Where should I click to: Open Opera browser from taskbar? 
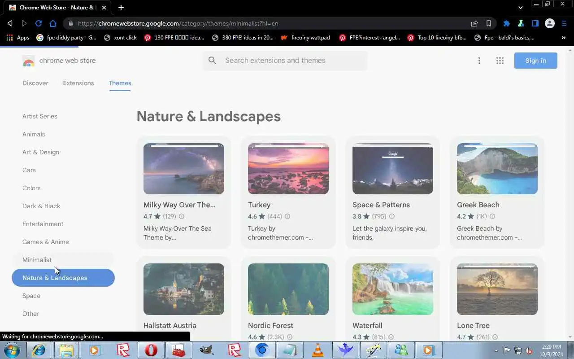click(x=151, y=350)
